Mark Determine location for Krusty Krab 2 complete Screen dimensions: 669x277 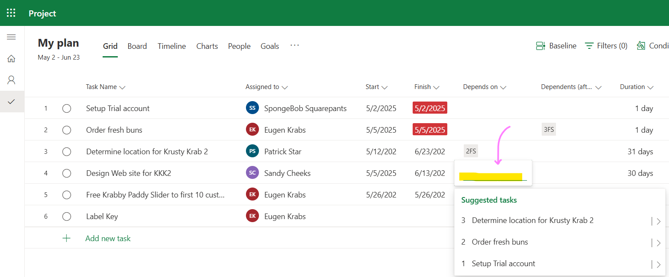point(67,152)
